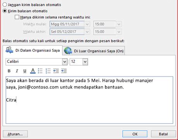
Task: Confirm with the OK button
Action: point(135,134)
